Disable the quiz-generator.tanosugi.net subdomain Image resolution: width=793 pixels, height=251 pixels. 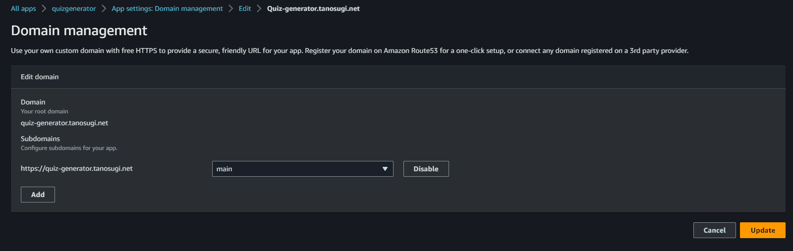tap(426, 169)
